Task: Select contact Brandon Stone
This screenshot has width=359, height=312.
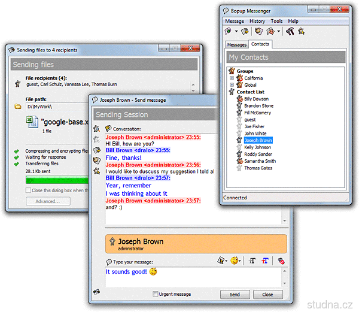Action: (x=258, y=105)
